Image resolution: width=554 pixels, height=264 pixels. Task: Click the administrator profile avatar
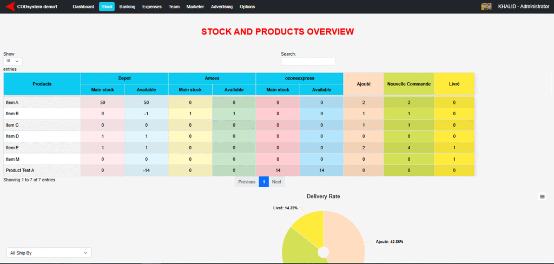pos(486,6)
